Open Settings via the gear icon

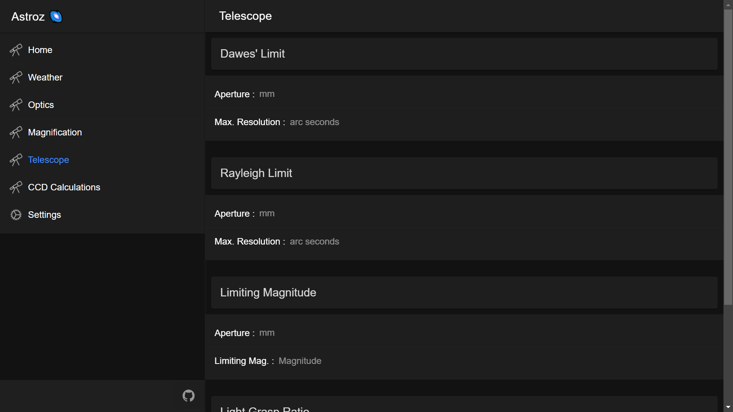pos(16,215)
